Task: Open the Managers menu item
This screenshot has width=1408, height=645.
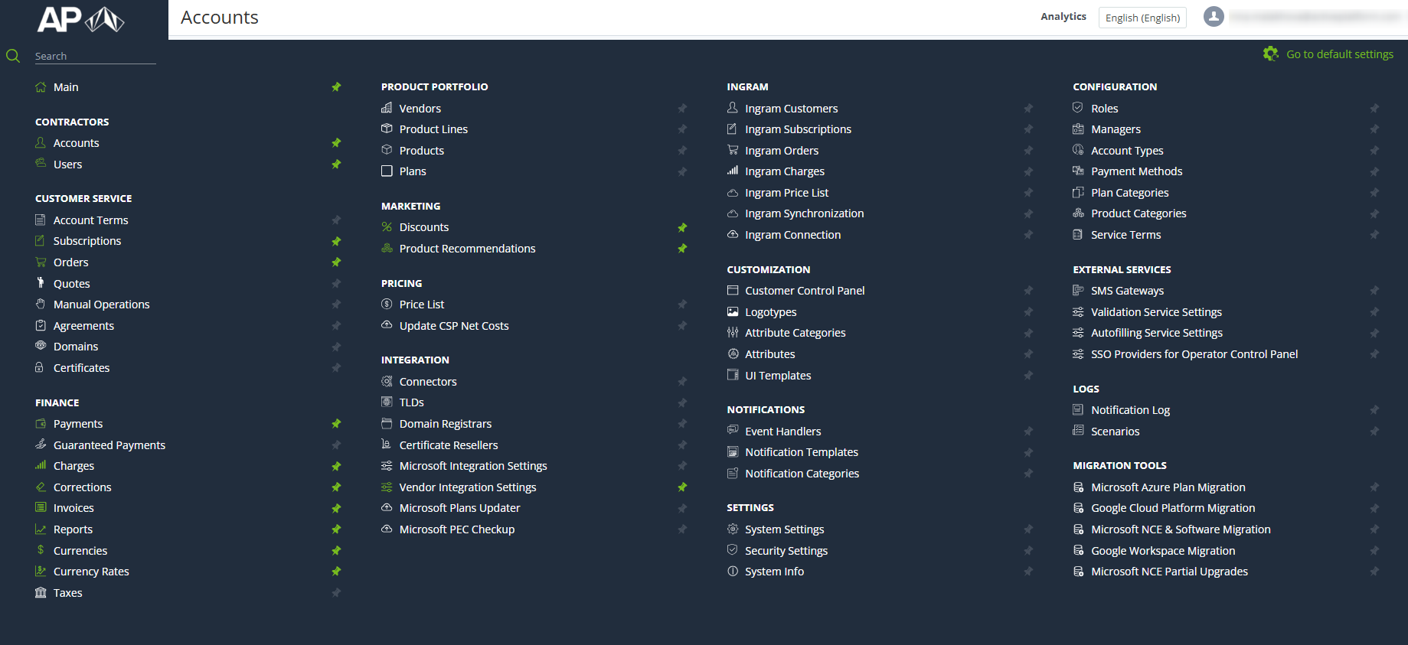Action: pos(1116,129)
